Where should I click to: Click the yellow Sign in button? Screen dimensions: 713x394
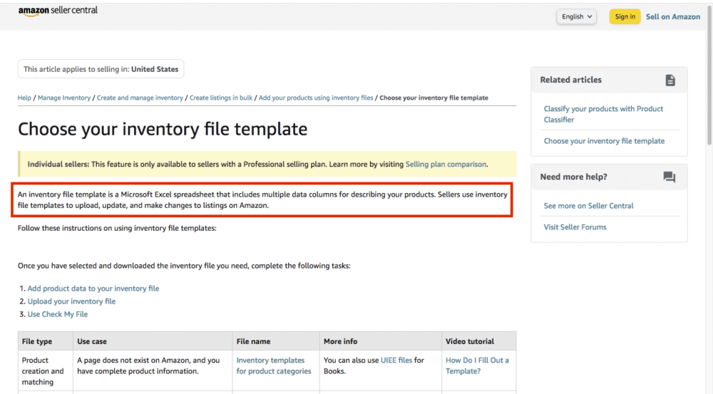click(625, 17)
